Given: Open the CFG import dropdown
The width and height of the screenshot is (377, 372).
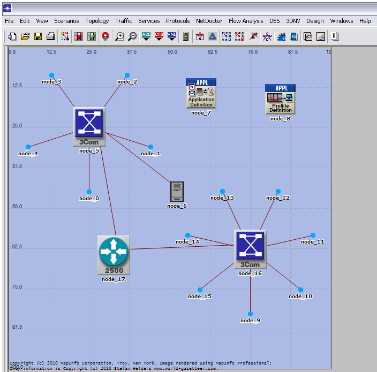Looking at the screenshot, I should pos(159,36).
